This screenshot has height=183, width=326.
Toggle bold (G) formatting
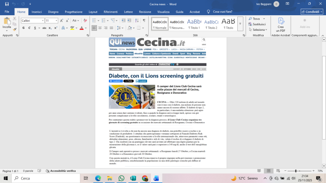pyautogui.click(x=23, y=28)
